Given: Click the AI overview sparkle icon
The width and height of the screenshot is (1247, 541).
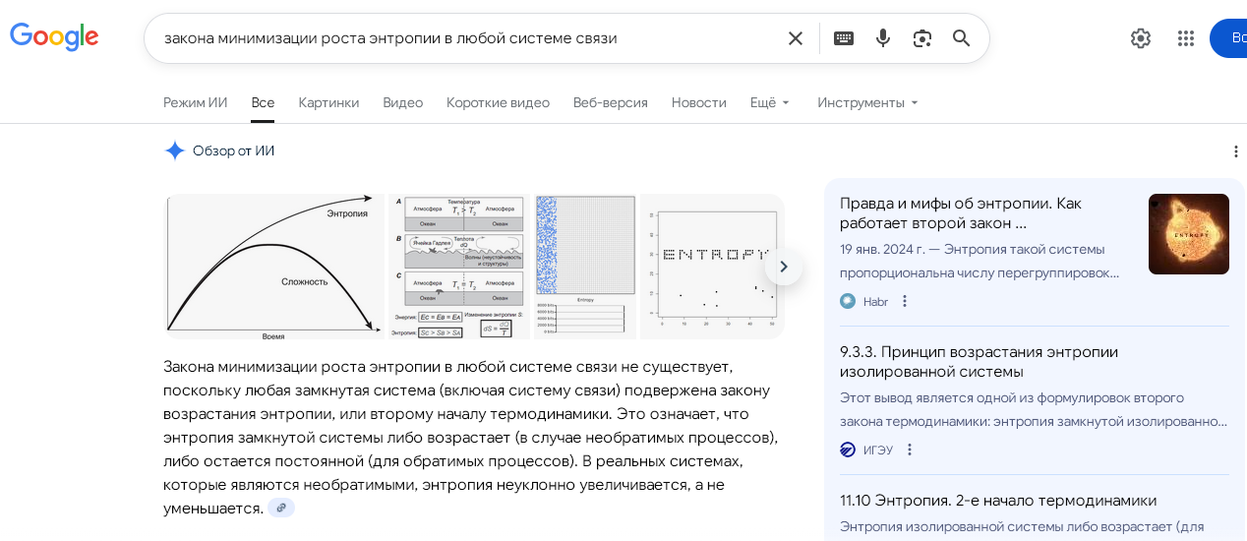Looking at the screenshot, I should point(175,150).
